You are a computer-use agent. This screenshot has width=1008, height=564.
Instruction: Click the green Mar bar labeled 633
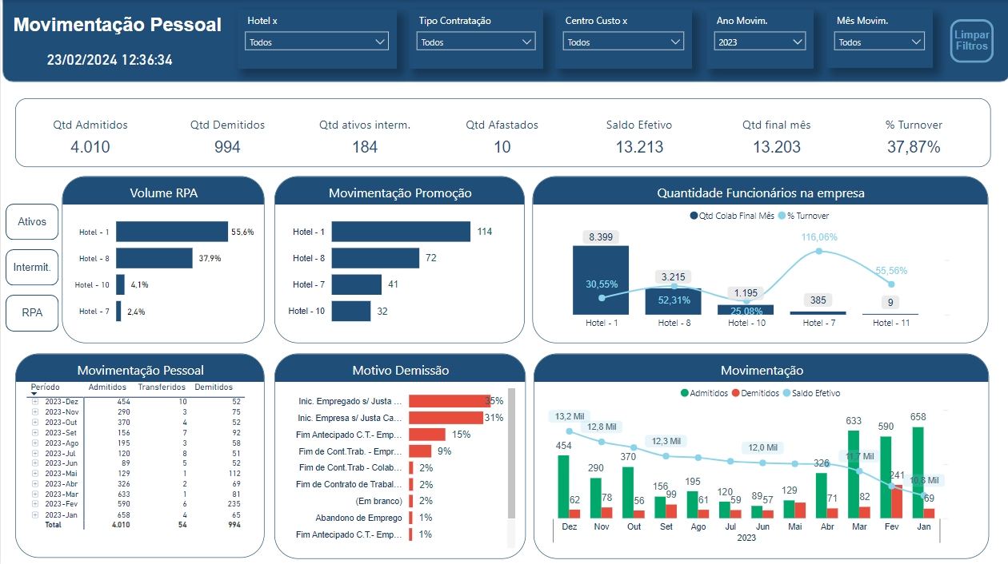click(x=854, y=475)
